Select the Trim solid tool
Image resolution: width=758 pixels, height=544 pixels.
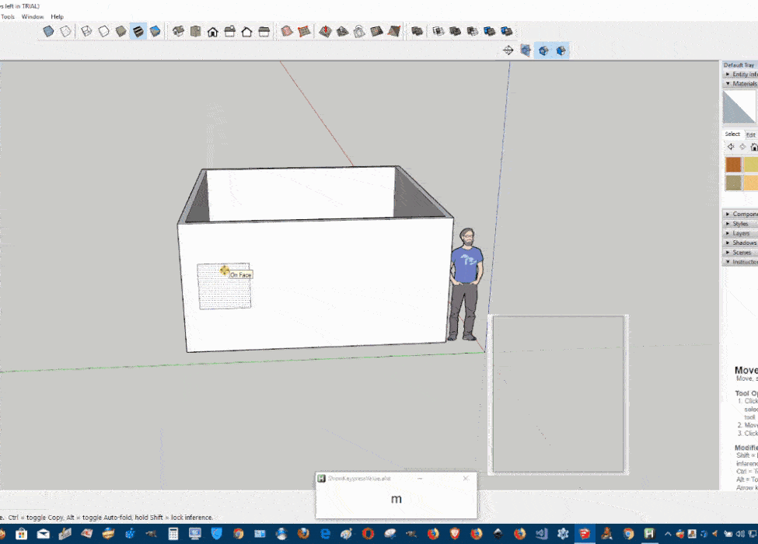(489, 31)
